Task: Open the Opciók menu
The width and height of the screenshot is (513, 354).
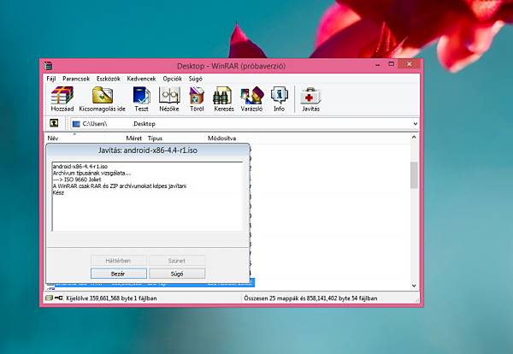Action: pyautogui.click(x=173, y=78)
